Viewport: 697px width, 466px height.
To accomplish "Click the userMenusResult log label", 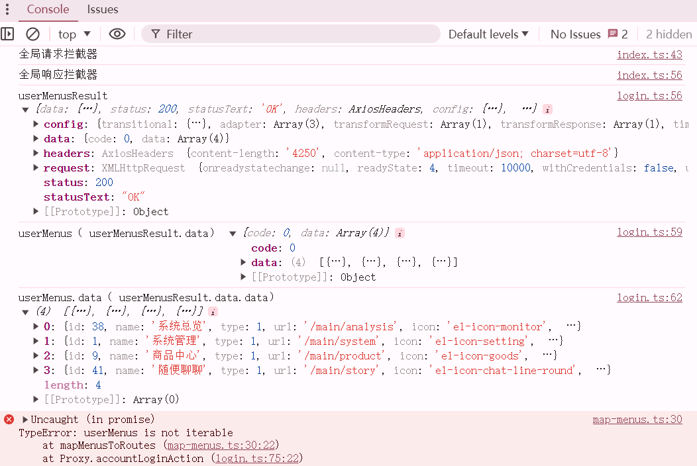I will (63, 96).
